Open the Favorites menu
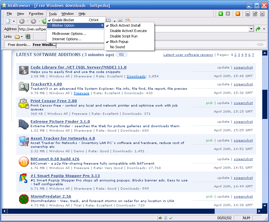This screenshot has height=222, width=269. coord(36,14)
